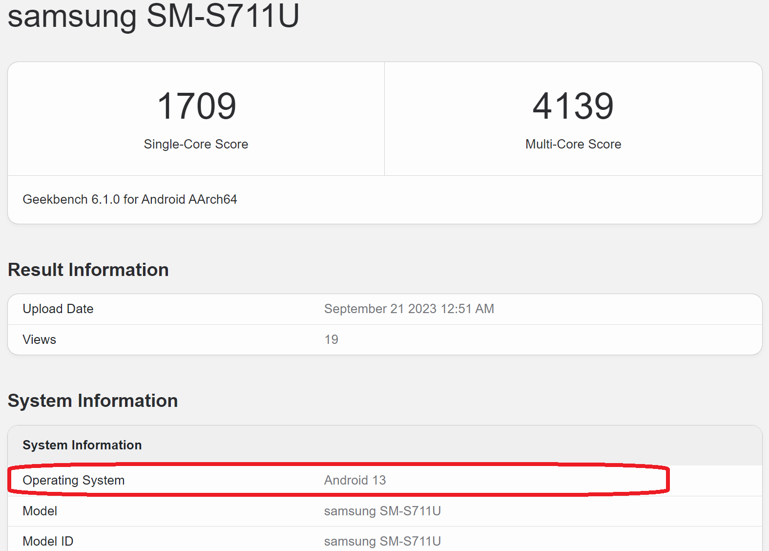Click the Model ID value samsung SM-S711U

[x=382, y=541]
